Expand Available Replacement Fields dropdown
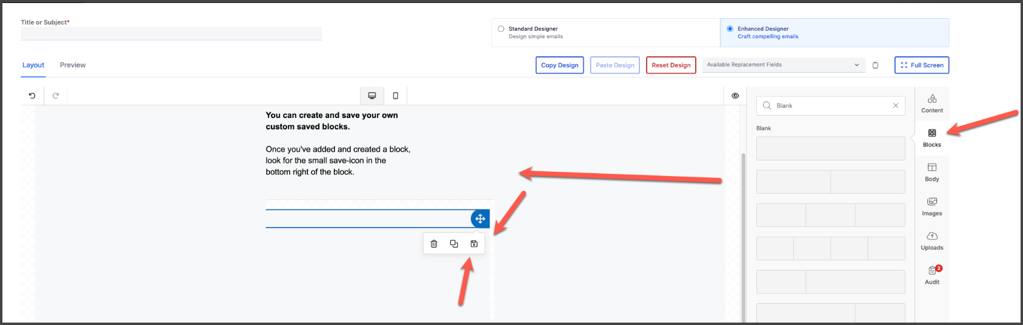Viewport: 1023px width, 325px height. click(x=783, y=65)
